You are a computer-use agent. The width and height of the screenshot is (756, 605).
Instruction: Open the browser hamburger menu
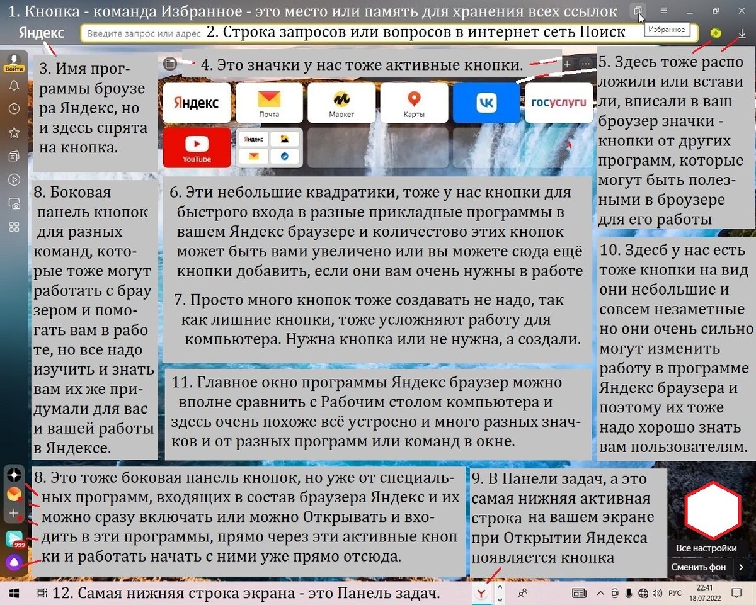coord(664,11)
